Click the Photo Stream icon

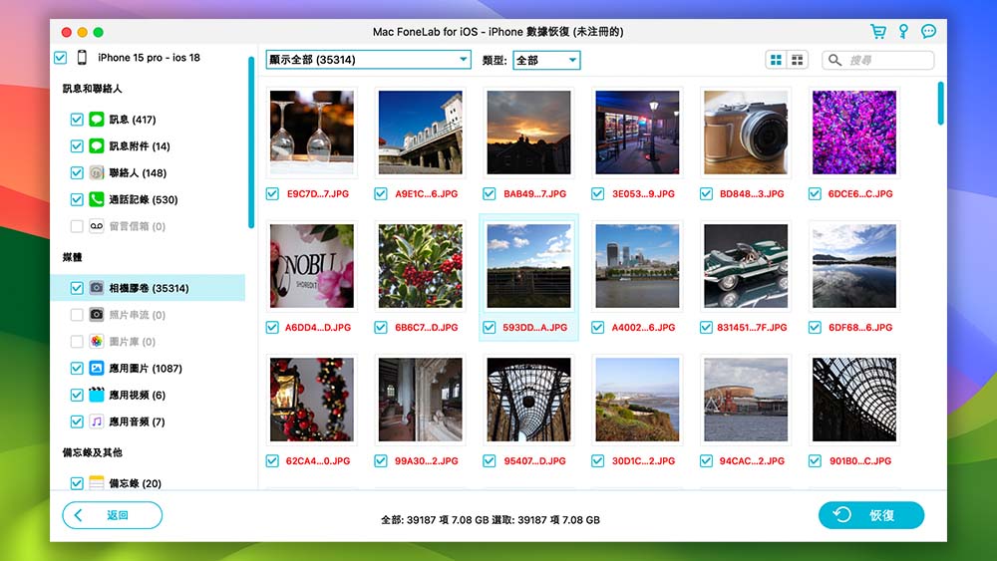pyautogui.click(x=97, y=315)
